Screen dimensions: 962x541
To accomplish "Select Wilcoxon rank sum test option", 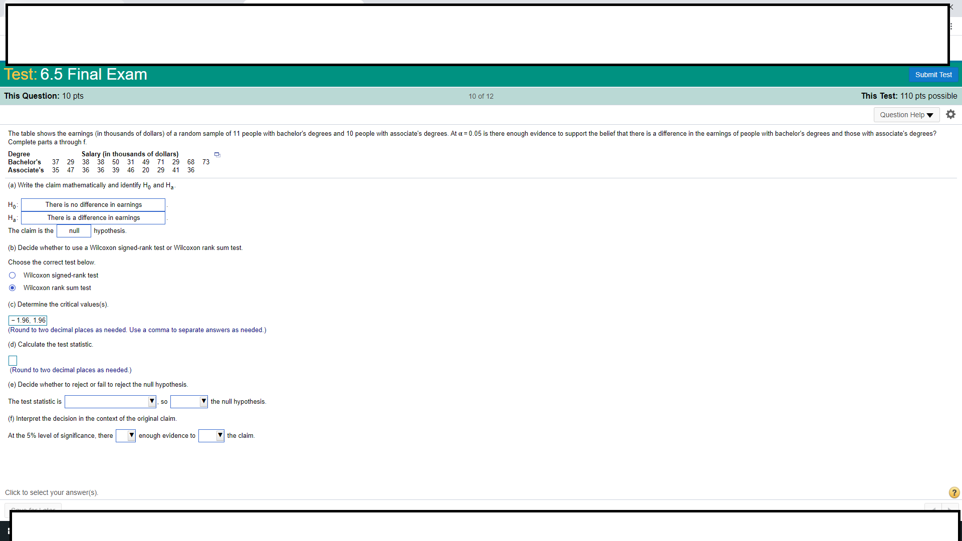I will point(13,288).
